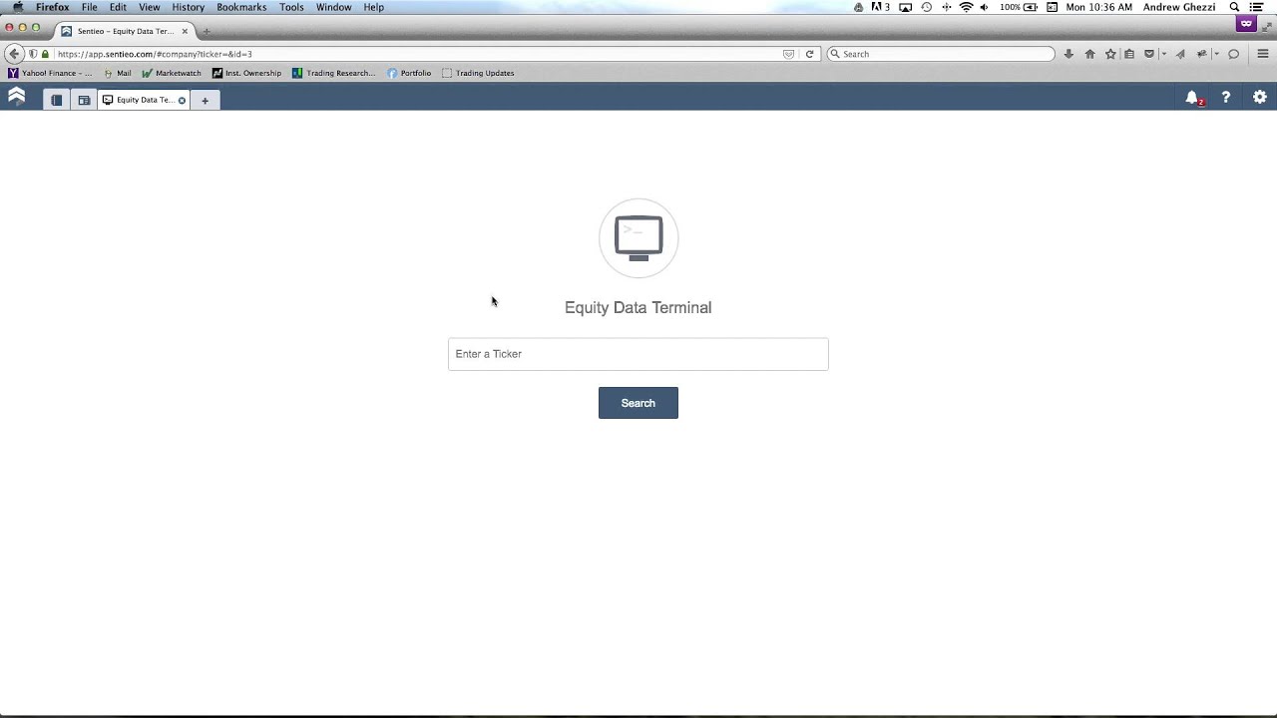Open dropdown arrow beside Pocket icon
This screenshot has width=1277, height=718.
click(x=1163, y=54)
